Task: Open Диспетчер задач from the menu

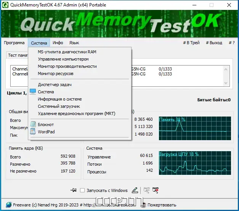Action: point(80,85)
